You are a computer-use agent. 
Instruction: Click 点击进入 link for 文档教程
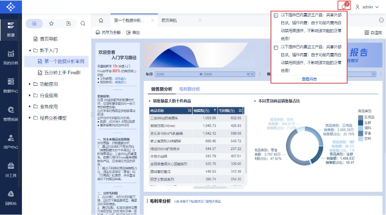[120, 78]
